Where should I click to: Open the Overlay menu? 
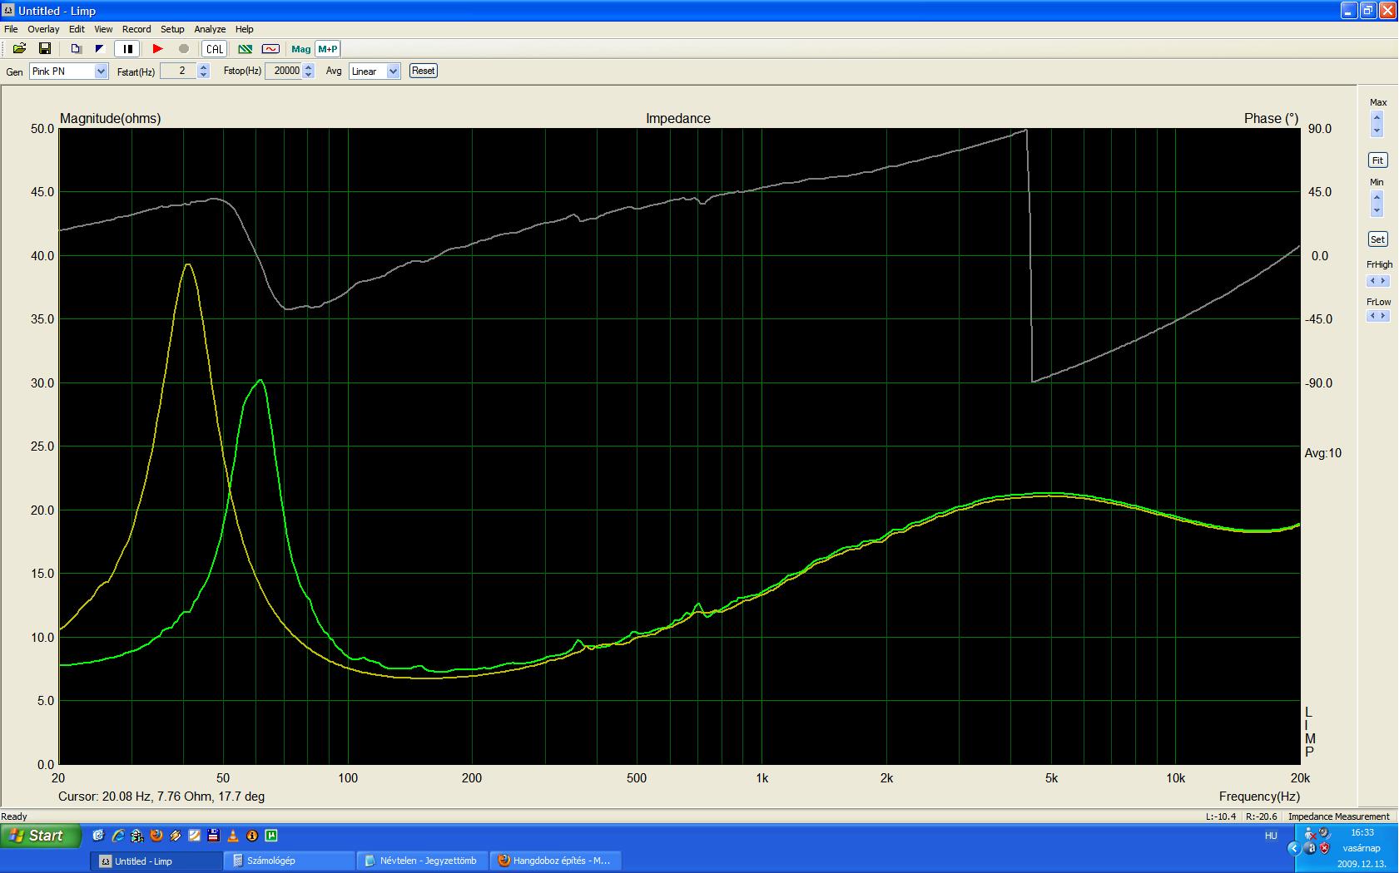point(43,29)
